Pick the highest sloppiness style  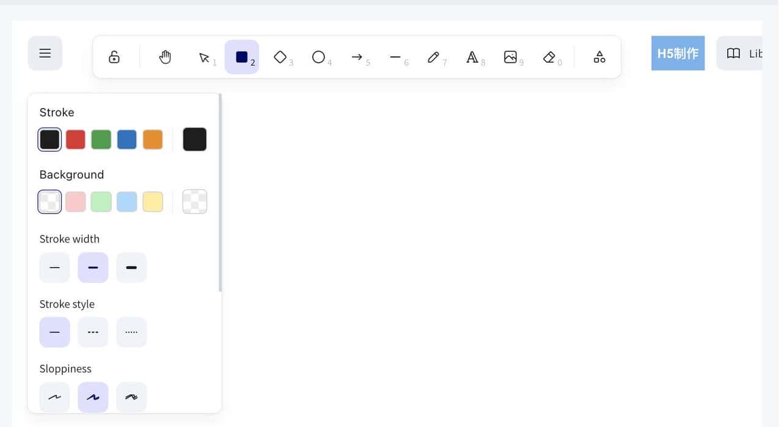click(x=131, y=396)
